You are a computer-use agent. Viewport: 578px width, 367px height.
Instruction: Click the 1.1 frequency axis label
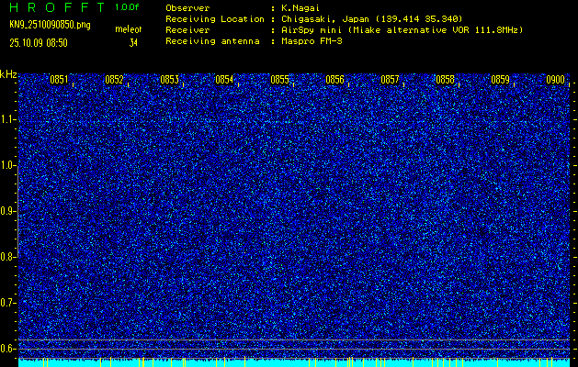pyautogui.click(x=8, y=119)
